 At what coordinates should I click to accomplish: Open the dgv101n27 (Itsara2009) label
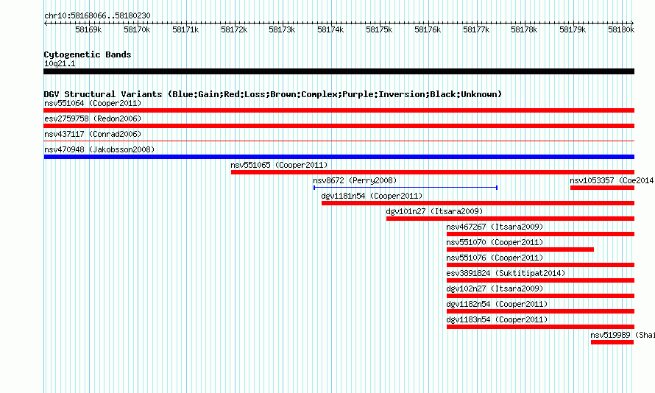(434, 211)
